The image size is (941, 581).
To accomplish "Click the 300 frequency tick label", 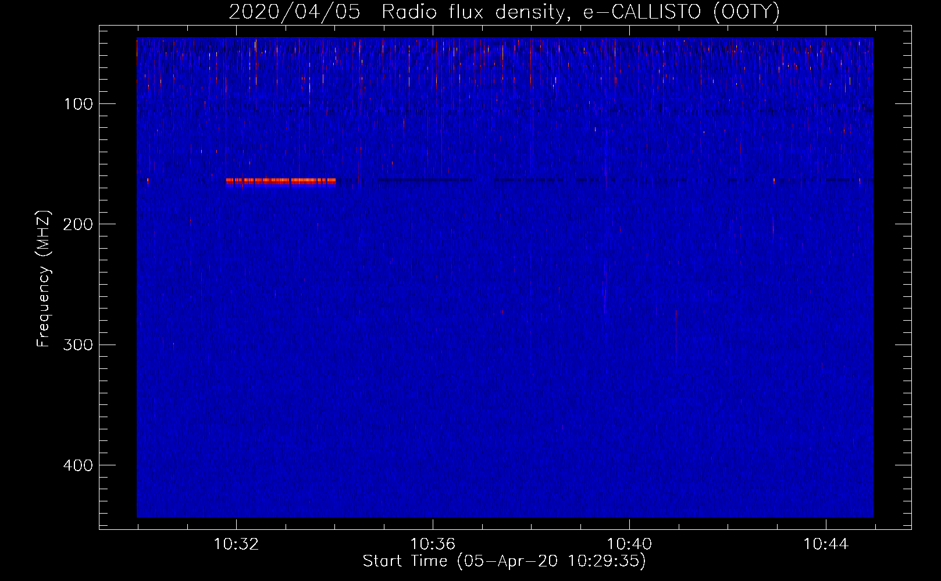I will pos(79,345).
